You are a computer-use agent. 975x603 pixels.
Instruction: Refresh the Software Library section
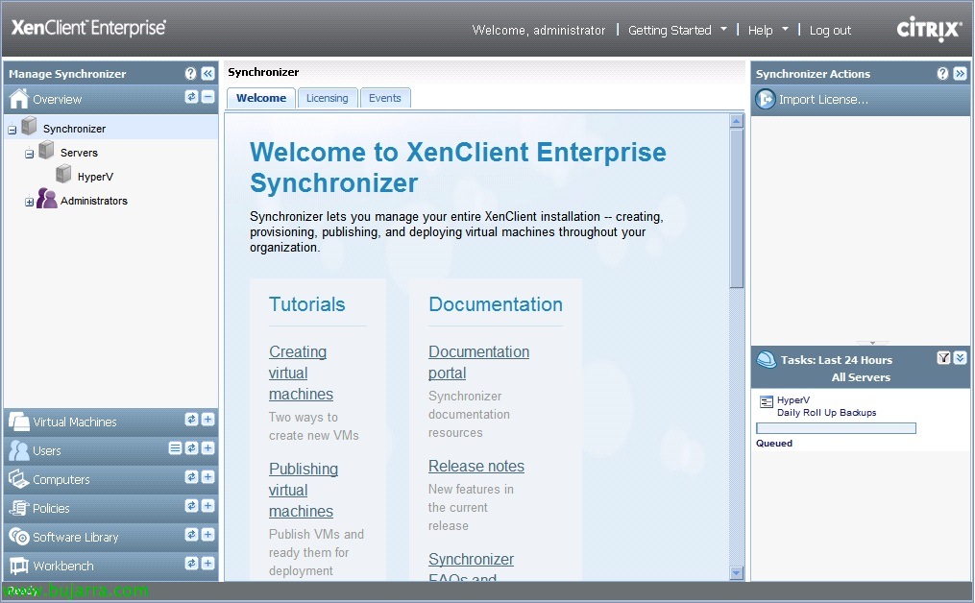(191, 535)
